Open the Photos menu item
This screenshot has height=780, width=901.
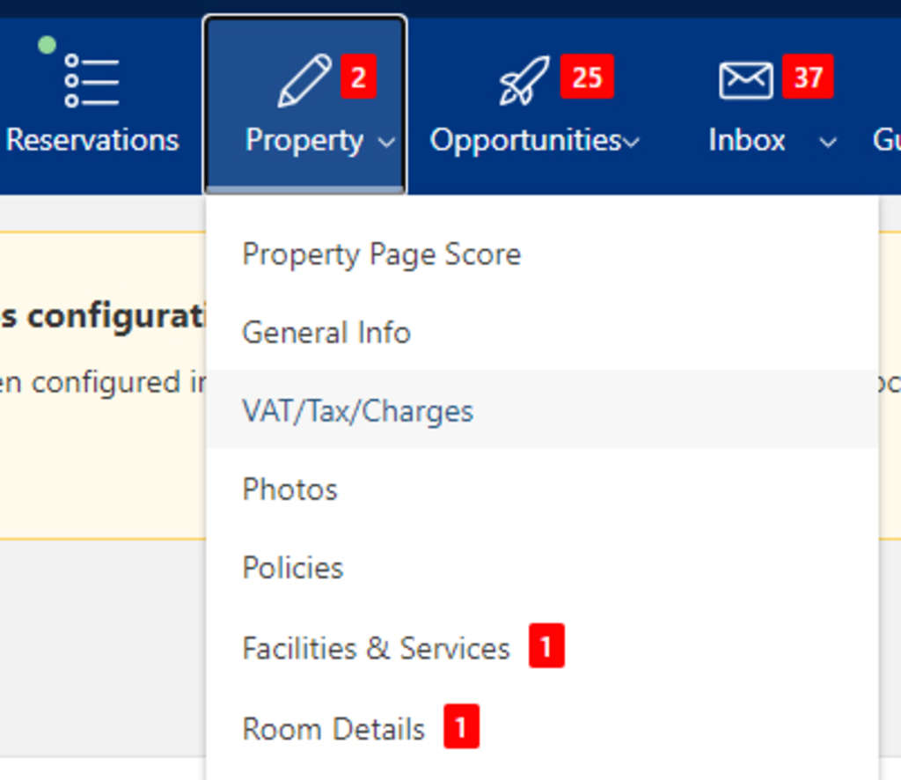point(289,489)
